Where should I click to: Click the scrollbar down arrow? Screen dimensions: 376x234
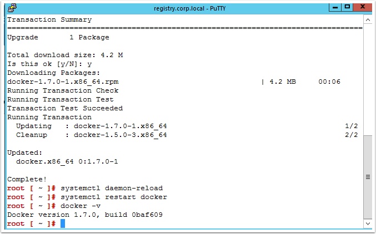(x=368, y=223)
